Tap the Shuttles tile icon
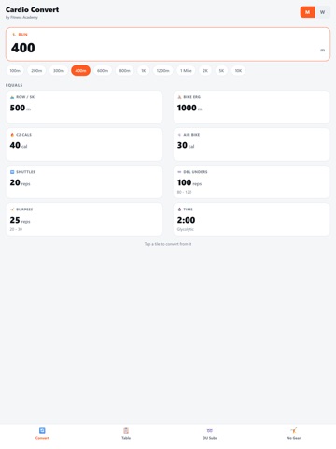 12,172
